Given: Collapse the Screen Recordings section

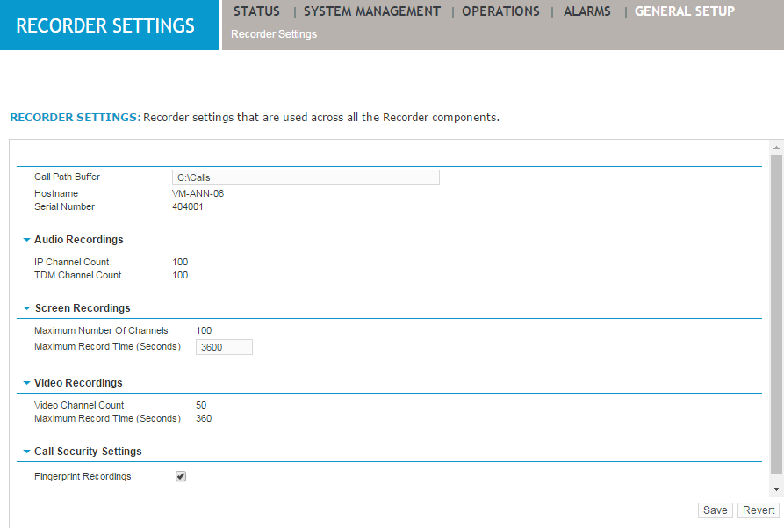Looking at the screenshot, I should (x=26, y=307).
